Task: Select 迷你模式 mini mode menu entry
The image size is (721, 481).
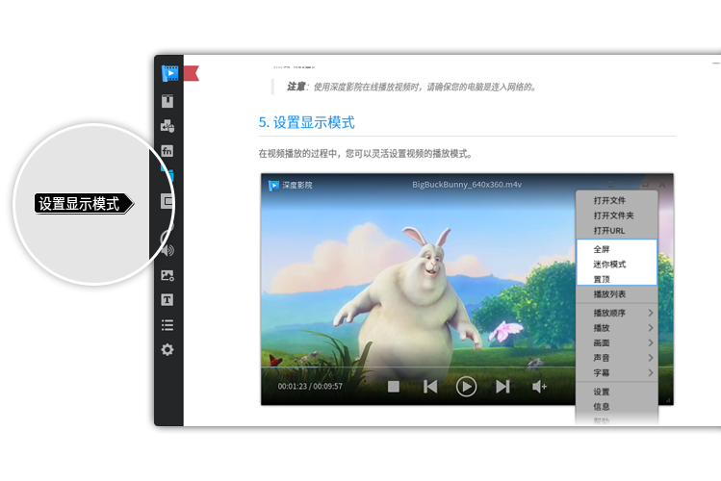Action: click(617, 265)
